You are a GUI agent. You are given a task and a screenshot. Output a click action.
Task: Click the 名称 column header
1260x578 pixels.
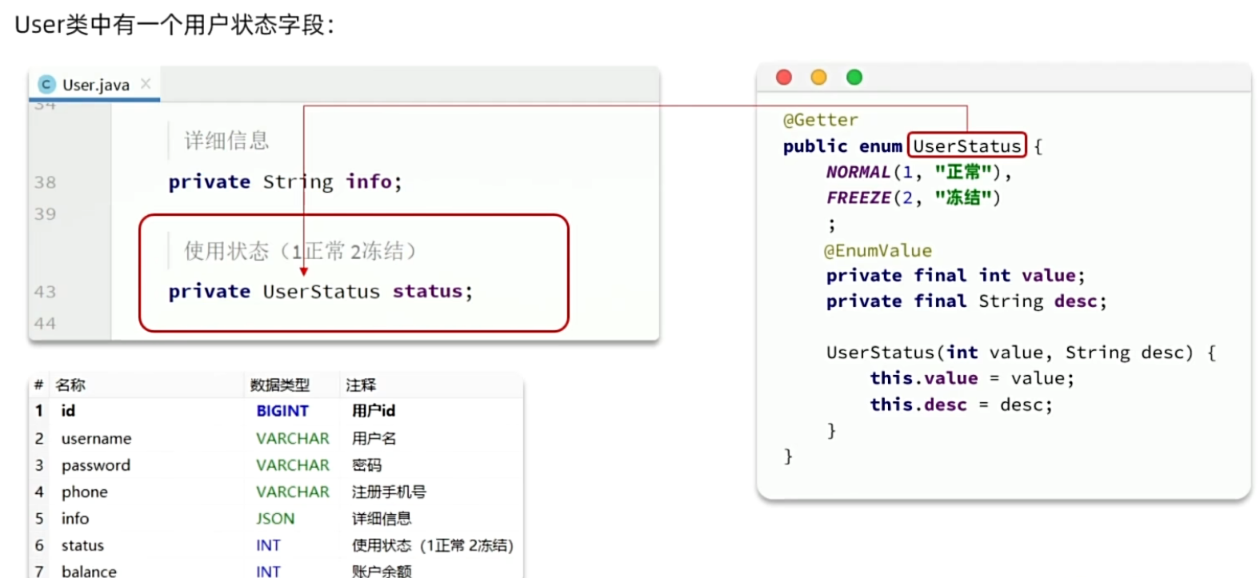(70, 385)
